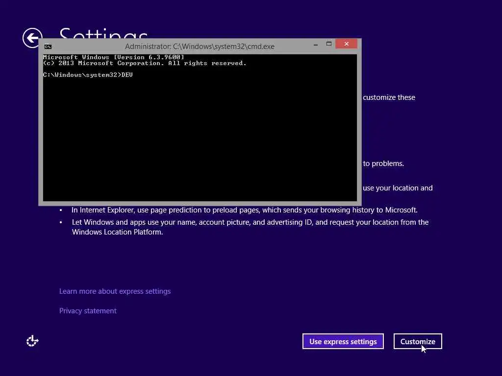Image resolution: width=502 pixels, height=376 pixels.
Task: Open the Ease of Access icon
Action: tap(32, 341)
